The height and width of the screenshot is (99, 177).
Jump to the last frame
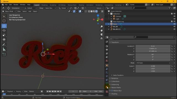pyautogui.click(x=61, y=91)
